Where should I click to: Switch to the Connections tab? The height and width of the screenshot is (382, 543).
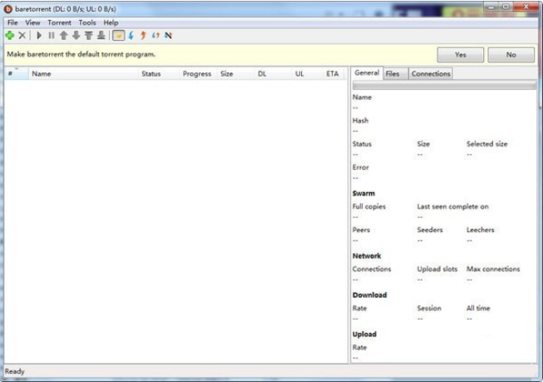point(431,74)
